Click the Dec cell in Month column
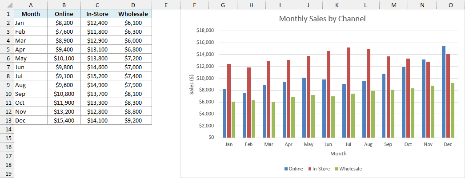The image size is (465, 178). 31,121
